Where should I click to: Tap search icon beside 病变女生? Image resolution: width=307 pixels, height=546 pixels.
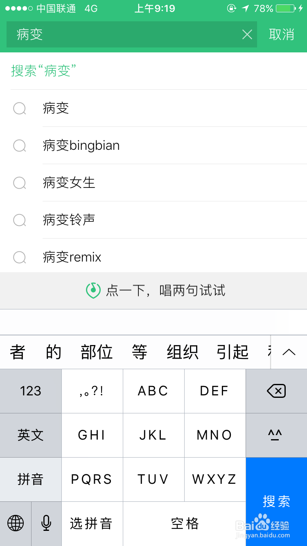[20, 183]
